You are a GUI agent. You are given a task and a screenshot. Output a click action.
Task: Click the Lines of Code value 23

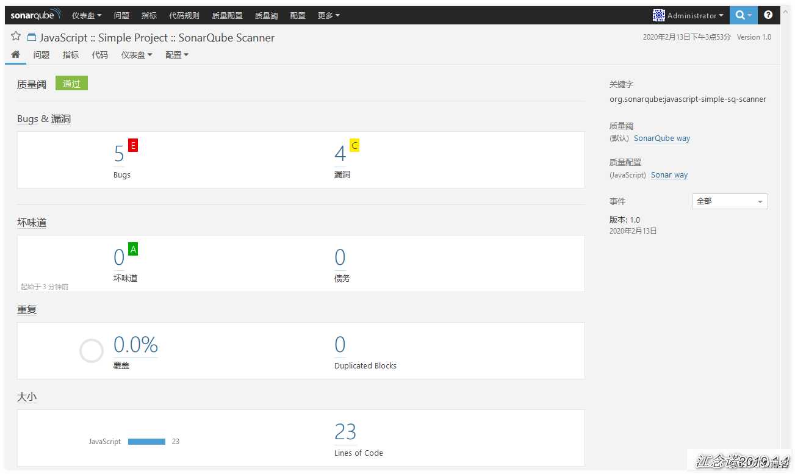click(x=345, y=432)
